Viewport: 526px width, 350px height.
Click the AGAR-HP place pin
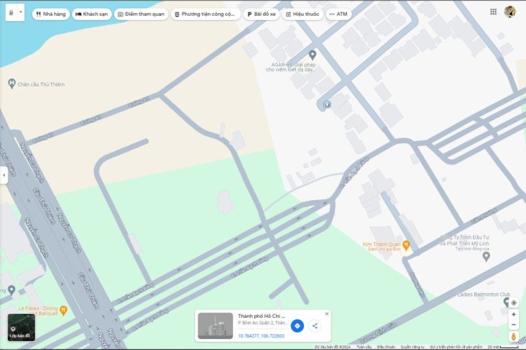(x=312, y=55)
